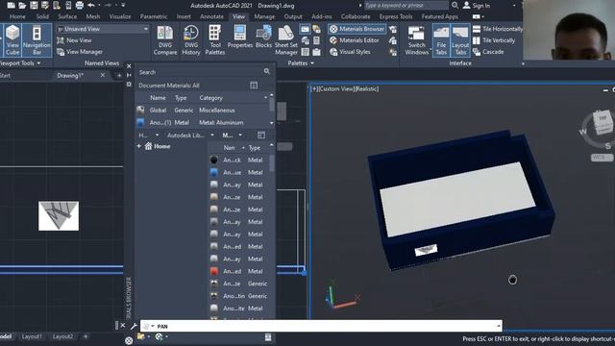615x346 pixels.
Task: Switch to the Visualize ribbon tab
Action: point(120,16)
